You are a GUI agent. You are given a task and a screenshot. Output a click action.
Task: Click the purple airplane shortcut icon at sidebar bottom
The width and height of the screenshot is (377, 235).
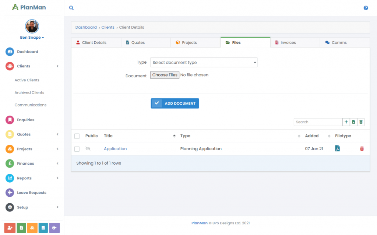(54, 228)
